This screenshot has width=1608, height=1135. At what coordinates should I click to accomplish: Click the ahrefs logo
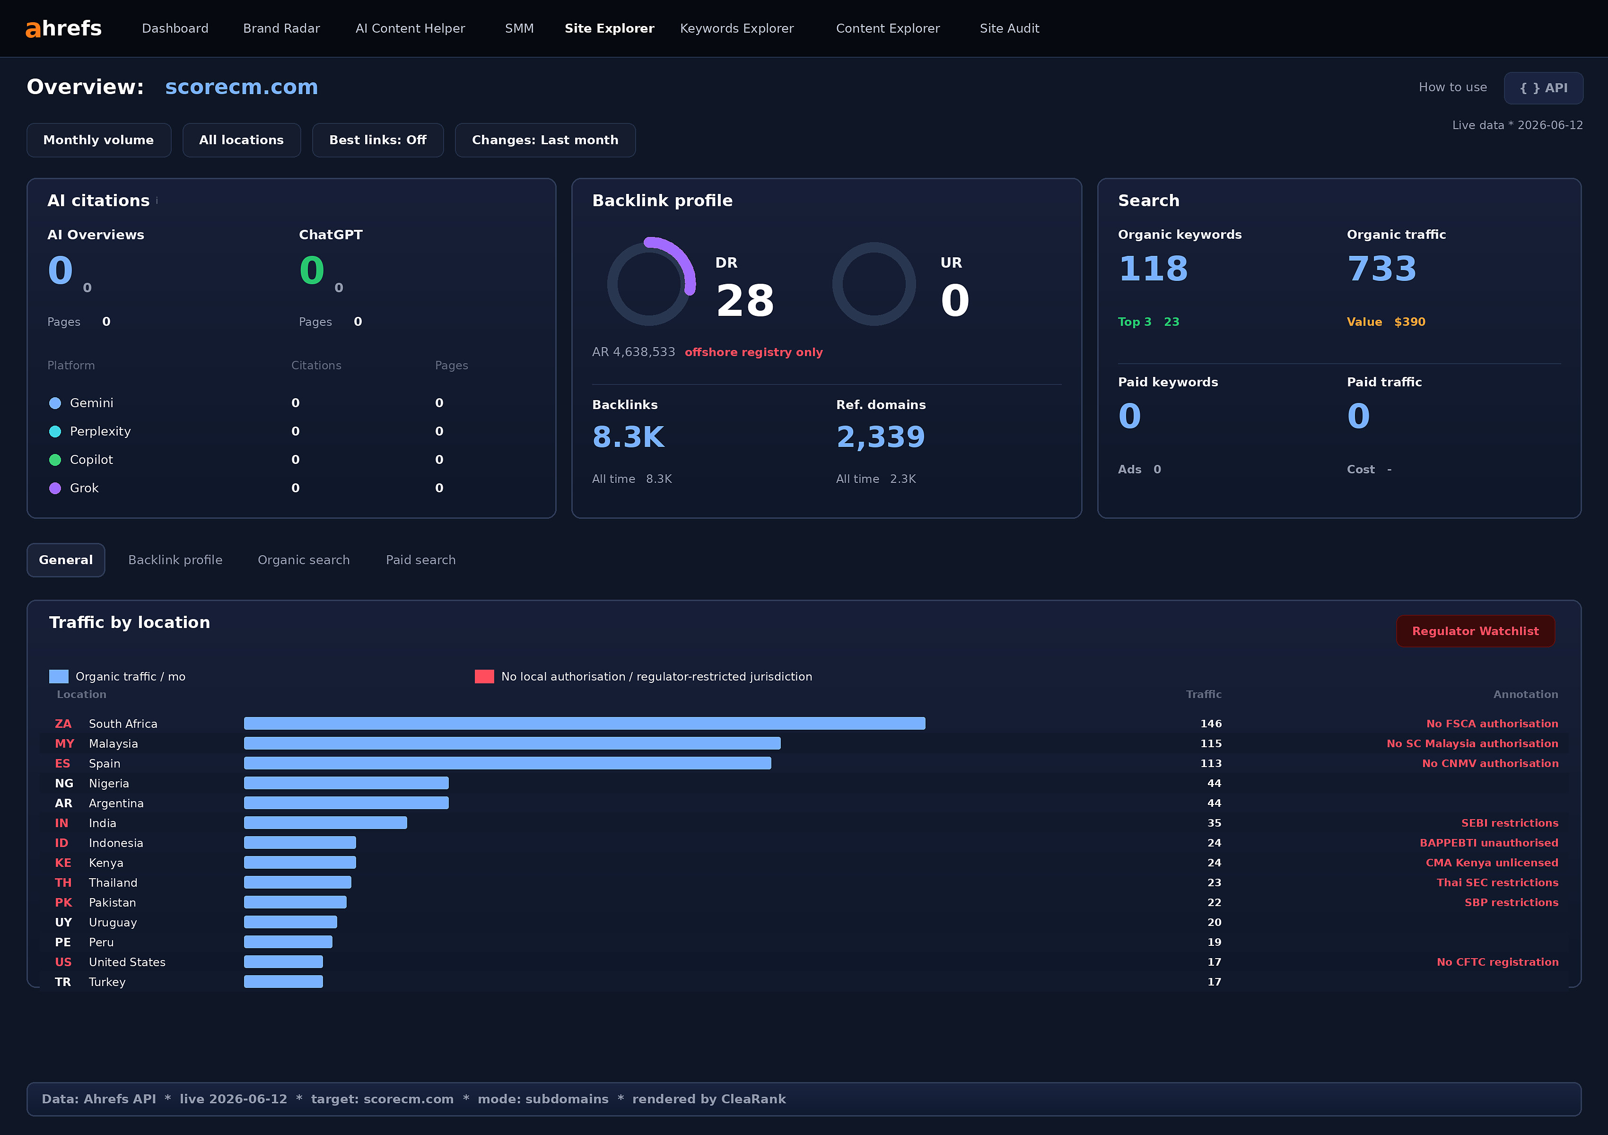tap(64, 29)
